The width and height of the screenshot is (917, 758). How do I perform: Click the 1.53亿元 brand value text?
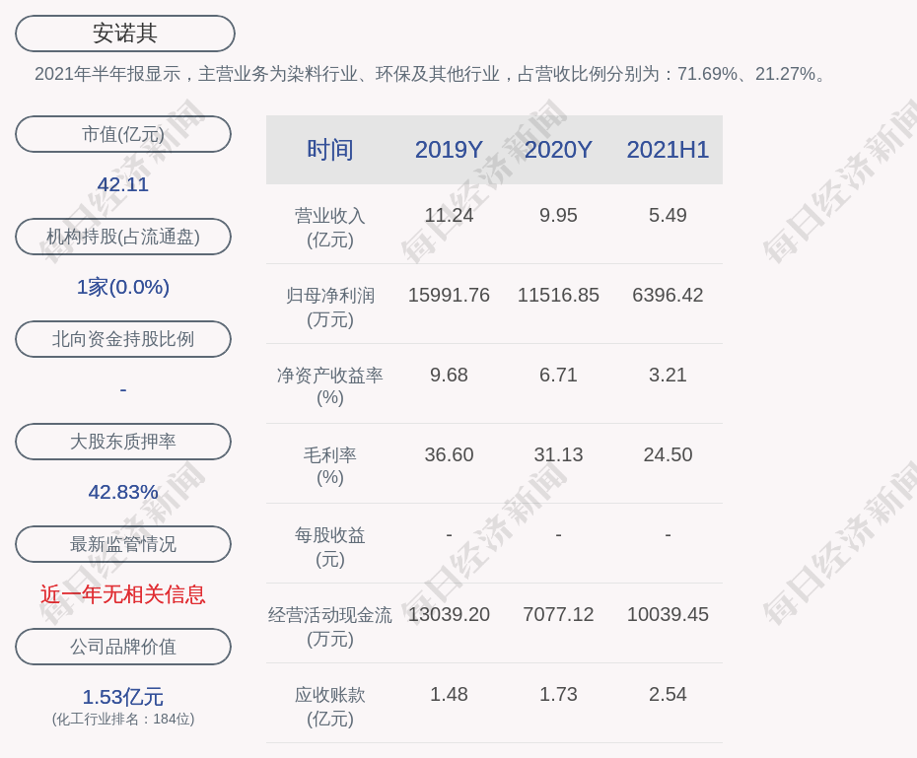point(123,697)
